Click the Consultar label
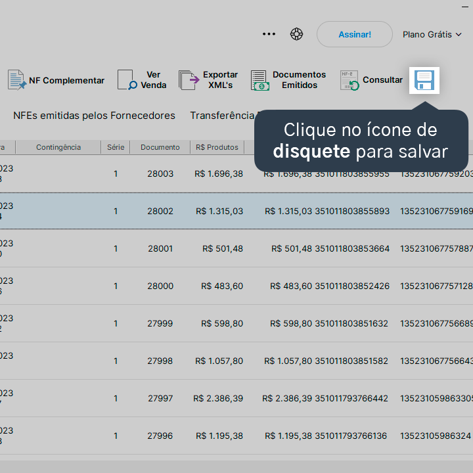This screenshot has height=473, width=473. [x=382, y=80]
